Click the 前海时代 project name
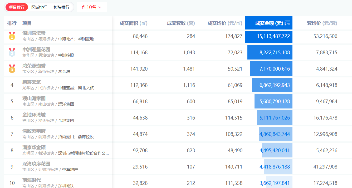 [32, 180]
